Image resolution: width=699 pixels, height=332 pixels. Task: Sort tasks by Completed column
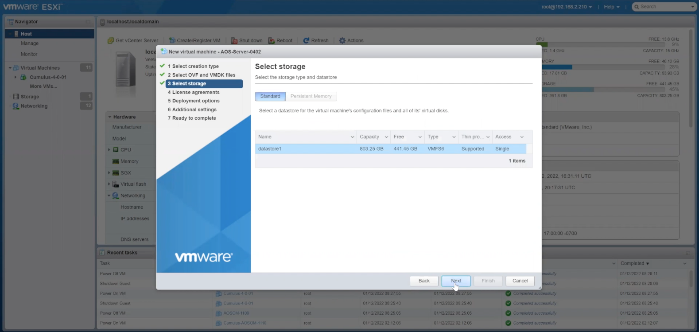click(635, 263)
